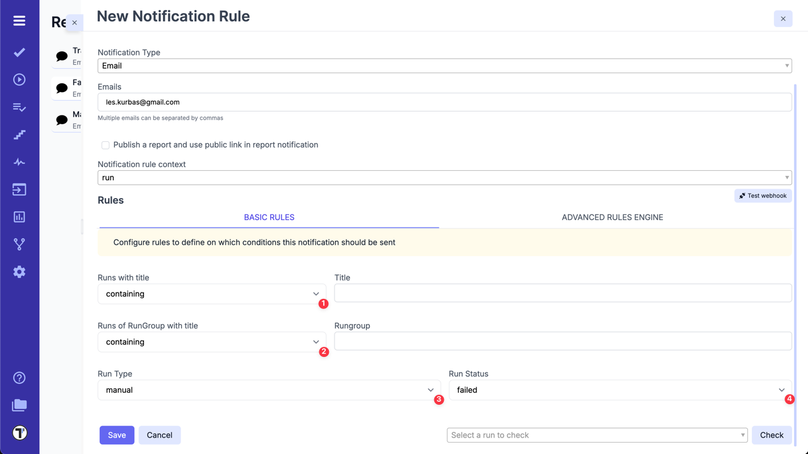Image resolution: width=808 pixels, height=454 pixels.
Task: Save the new notification rule
Action: (116, 435)
